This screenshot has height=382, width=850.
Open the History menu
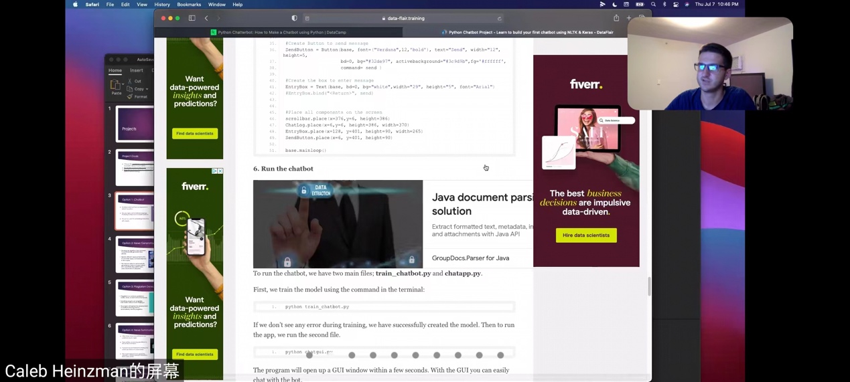click(162, 5)
